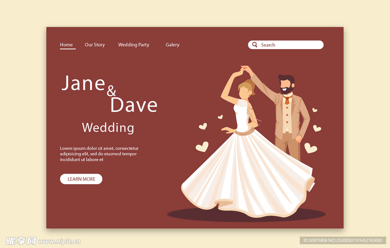Image resolution: width=390 pixels, height=248 pixels.
Task: Click the LEARN MORE button
Action: click(81, 179)
